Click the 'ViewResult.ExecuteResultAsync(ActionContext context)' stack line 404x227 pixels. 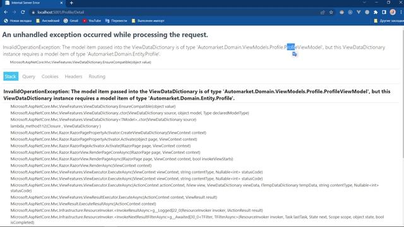pyautogui.click(x=83, y=204)
